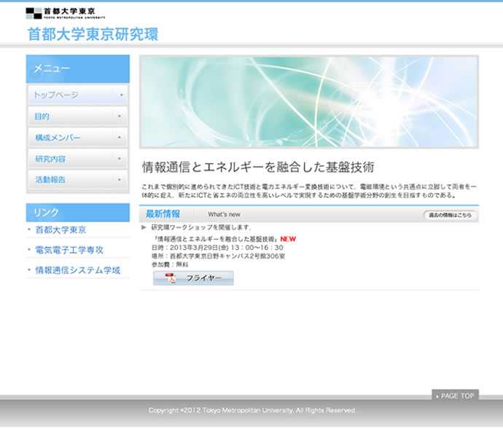The height and width of the screenshot is (437, 503).
Task: Click the Copyright 2012 footer text
Action: point(252,410)
